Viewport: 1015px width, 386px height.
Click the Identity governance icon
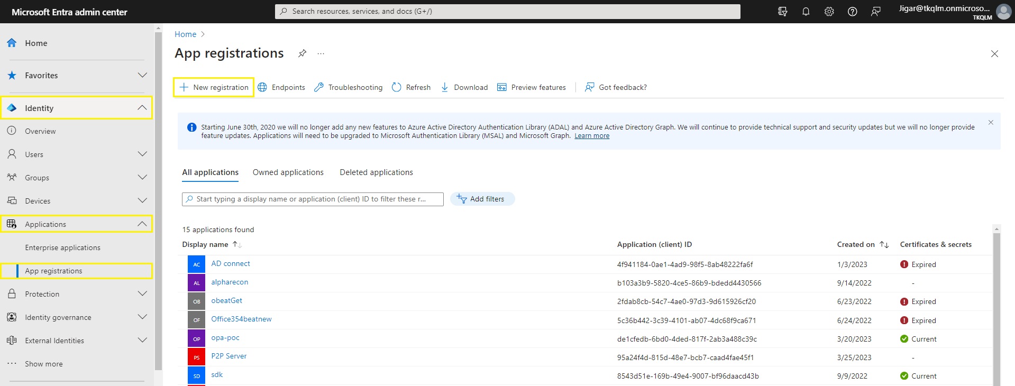point(12,317)
